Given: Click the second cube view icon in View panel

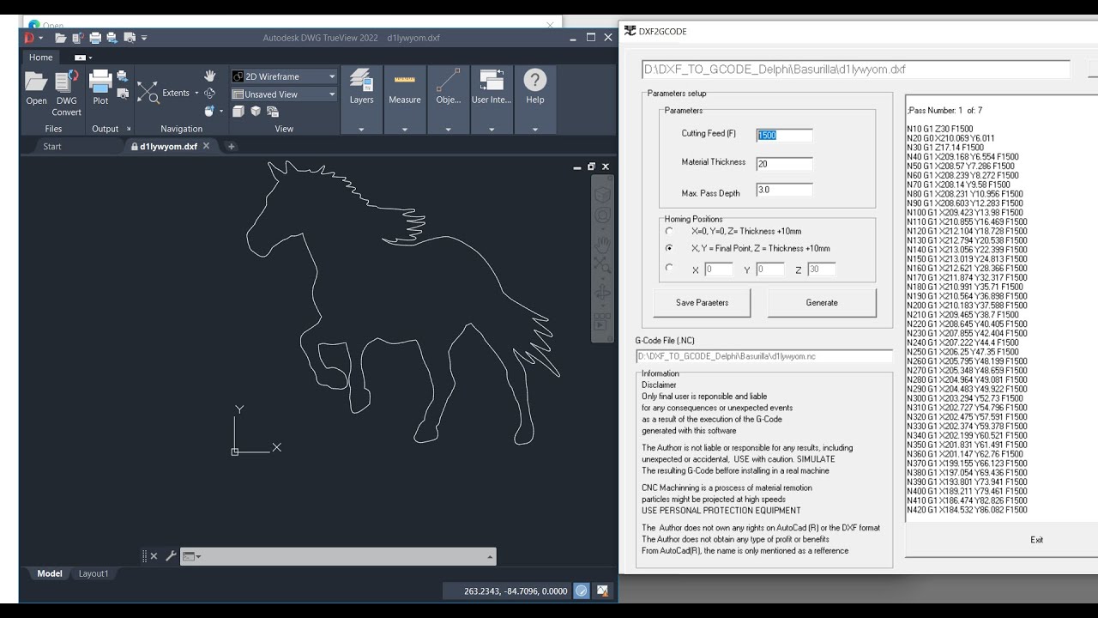Looking at the screenshot, I should tap(255, 111).
